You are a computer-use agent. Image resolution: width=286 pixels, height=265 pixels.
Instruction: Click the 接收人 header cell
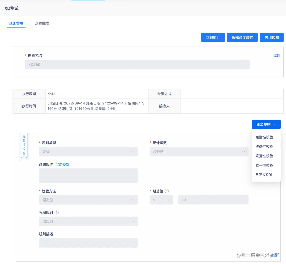click(164, 106)
